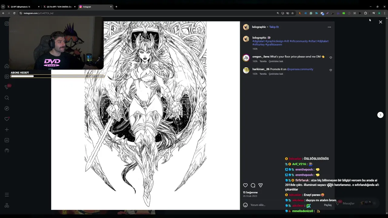Open the More hamburger menu in sidebar
This screenshot has width=388, height=218.
pyautogui.click(x=7, y=195)
